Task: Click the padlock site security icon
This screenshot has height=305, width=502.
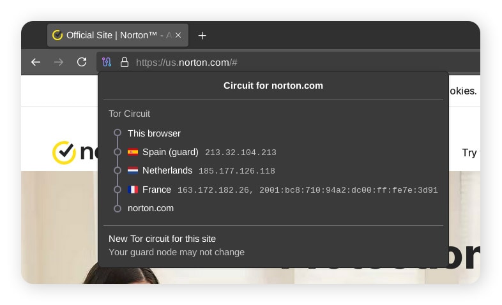Action: (x=125, y=63)
